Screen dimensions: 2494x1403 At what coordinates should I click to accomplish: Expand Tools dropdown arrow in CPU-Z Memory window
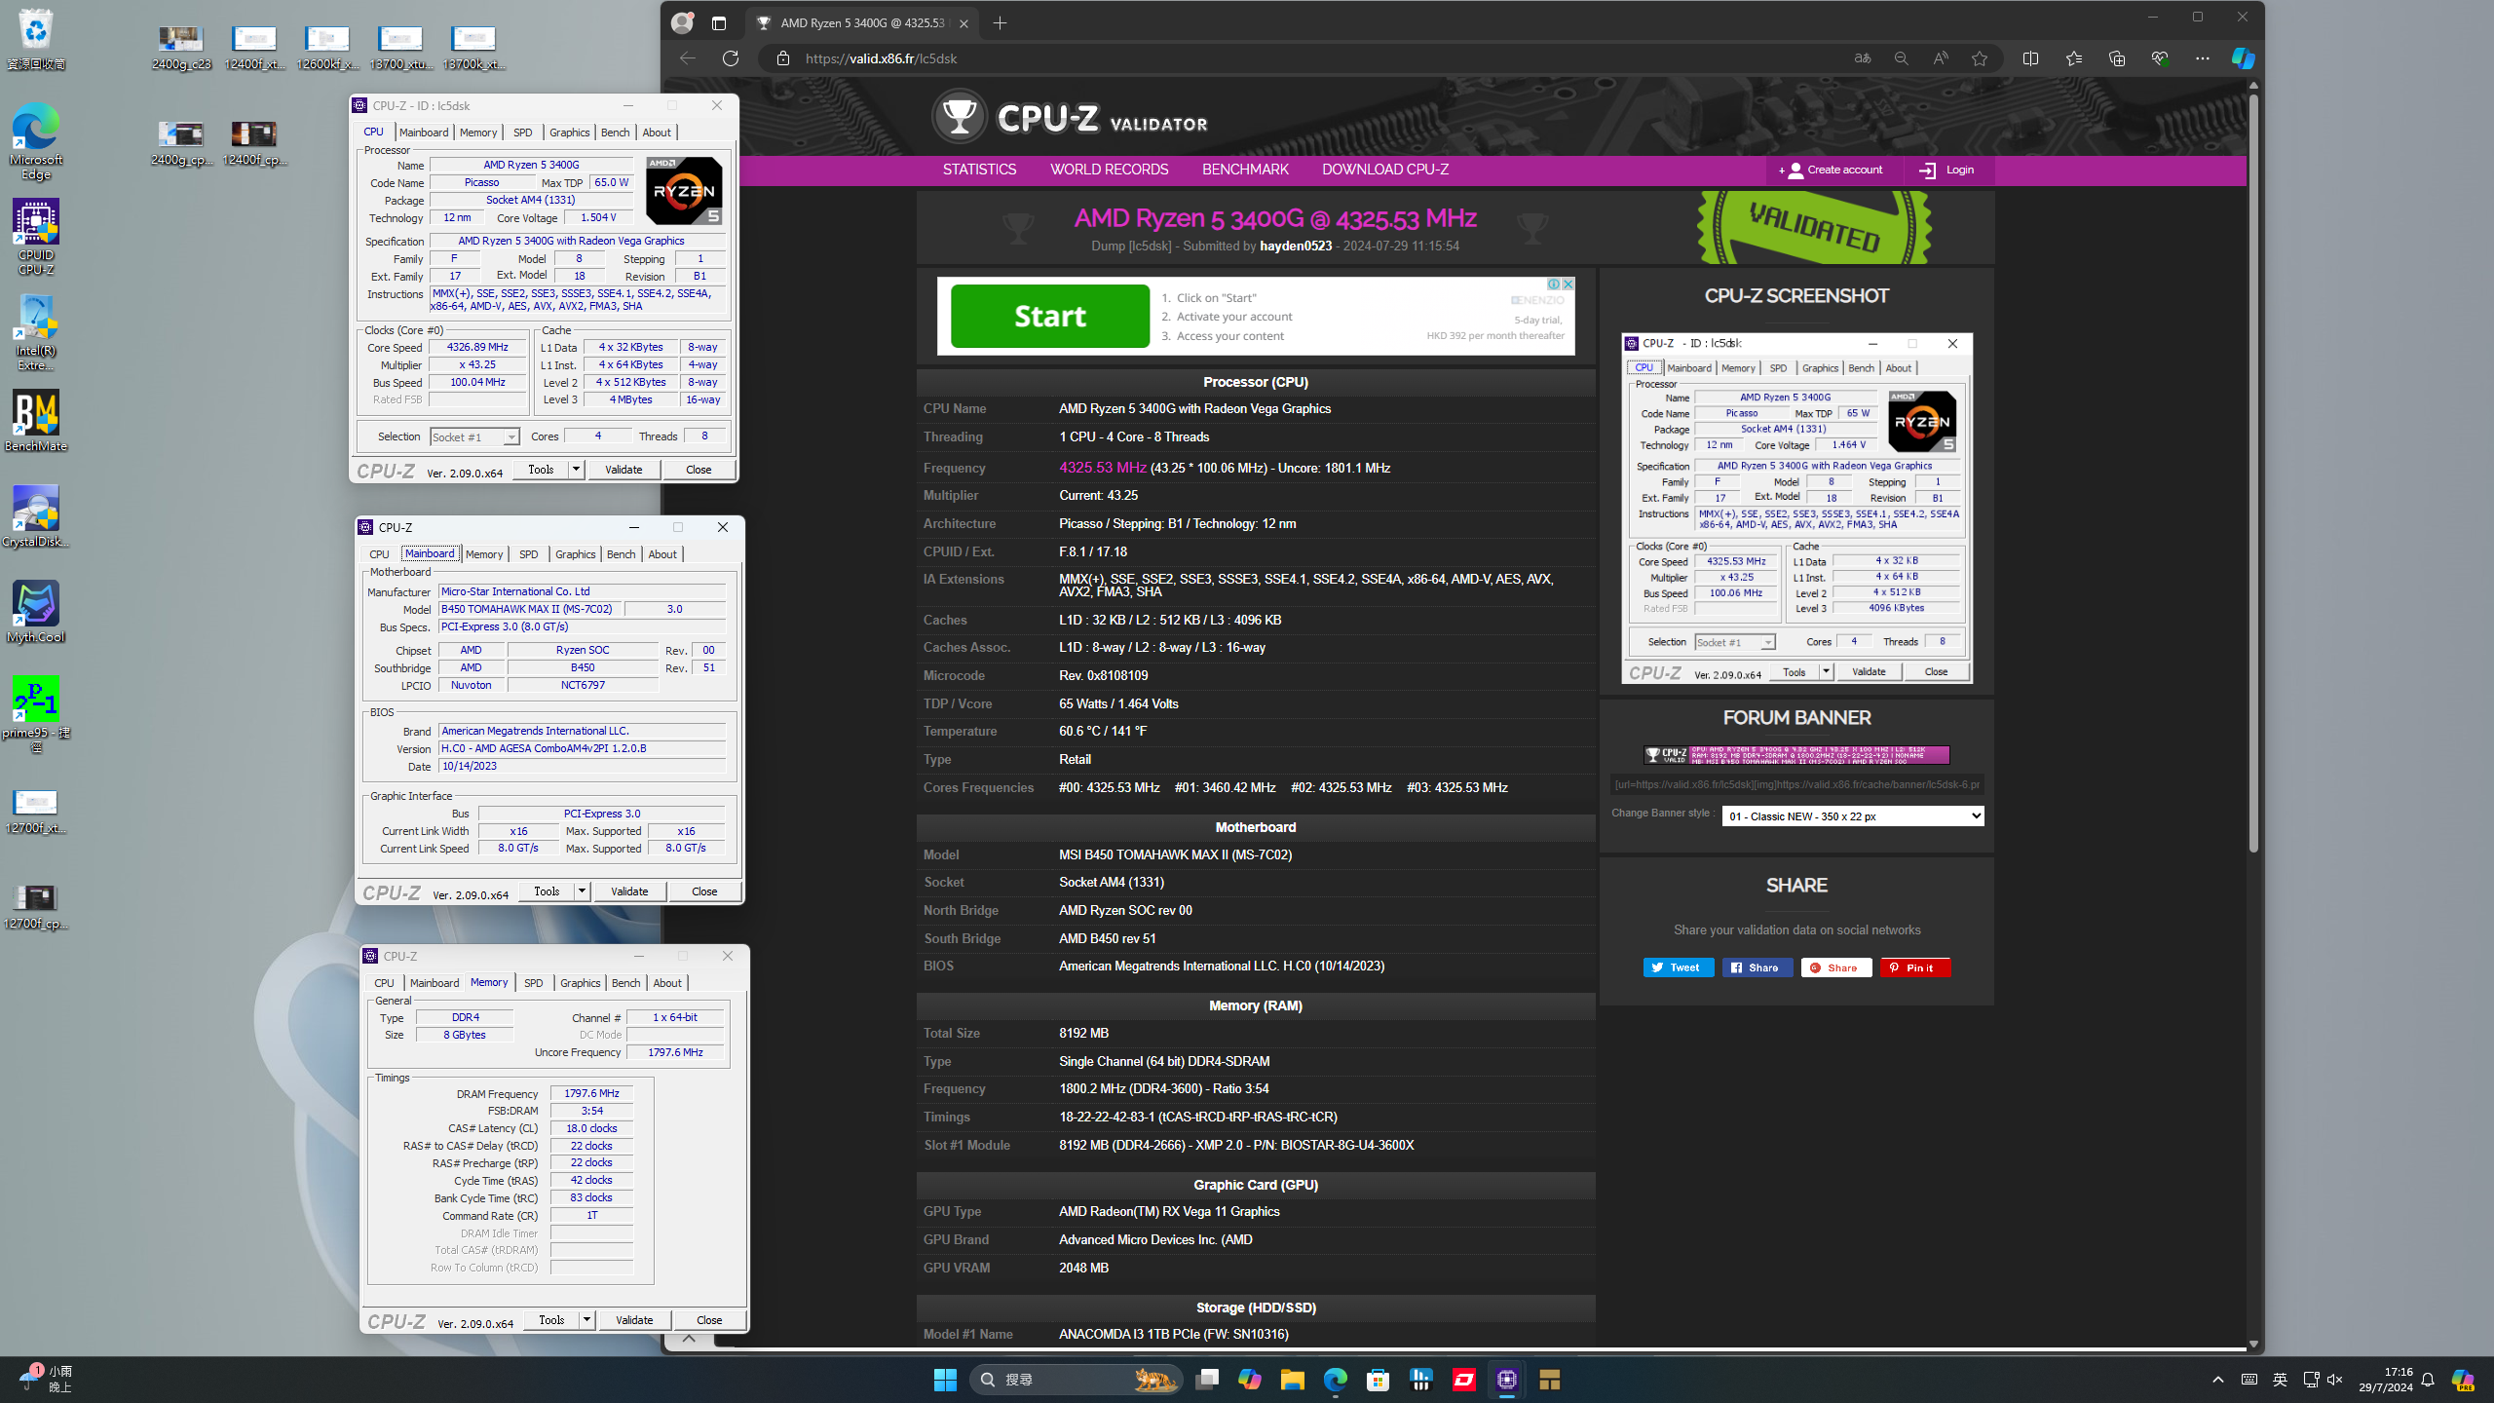[x=586, y=1320]
